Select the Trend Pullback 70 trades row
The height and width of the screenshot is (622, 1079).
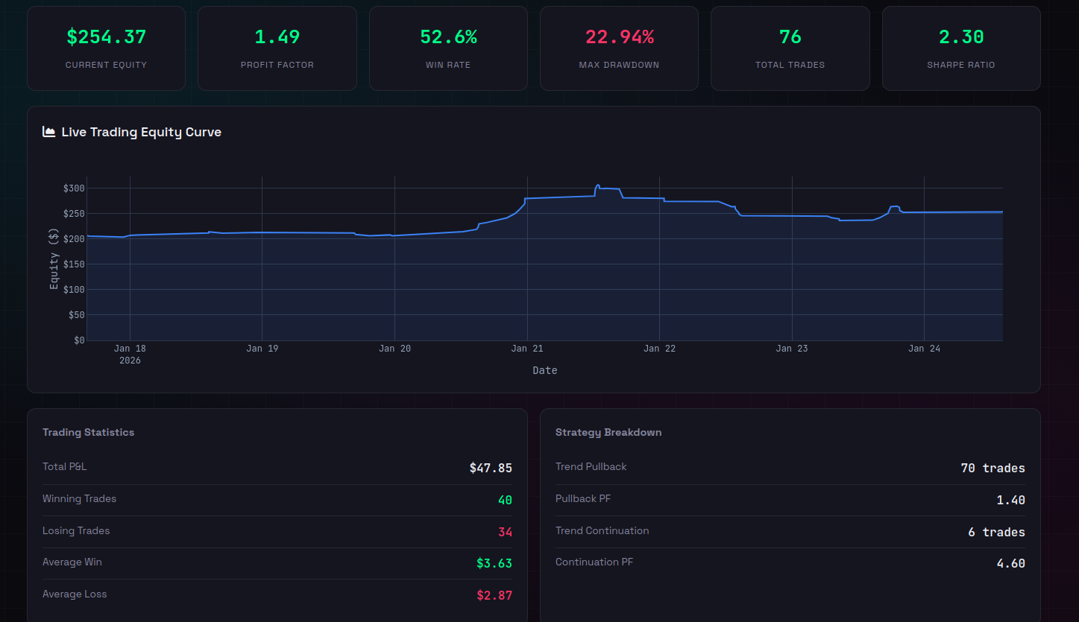pyautogui.click(x=790, y=468)
